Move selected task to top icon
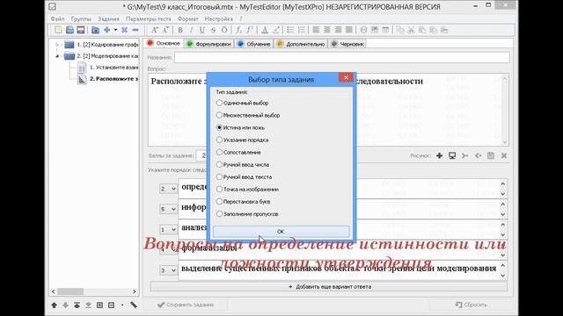This screenshot has height=316, width=563. point(77,305)
